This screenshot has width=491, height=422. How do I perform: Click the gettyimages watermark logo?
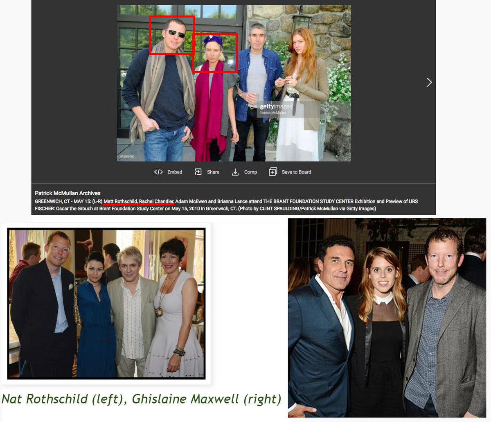[x=276, y=107]
